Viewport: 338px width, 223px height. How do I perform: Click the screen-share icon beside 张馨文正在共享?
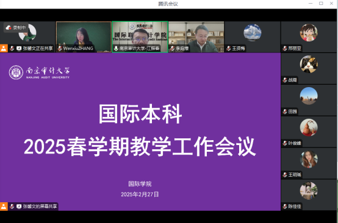(19, 48)
